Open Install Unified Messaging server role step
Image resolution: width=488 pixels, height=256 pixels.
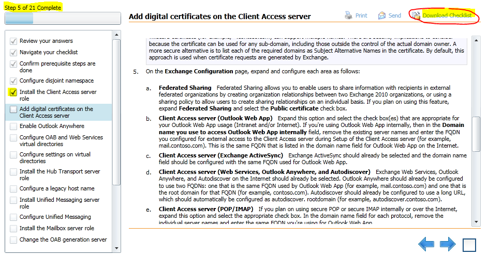(x=60, y=203)
